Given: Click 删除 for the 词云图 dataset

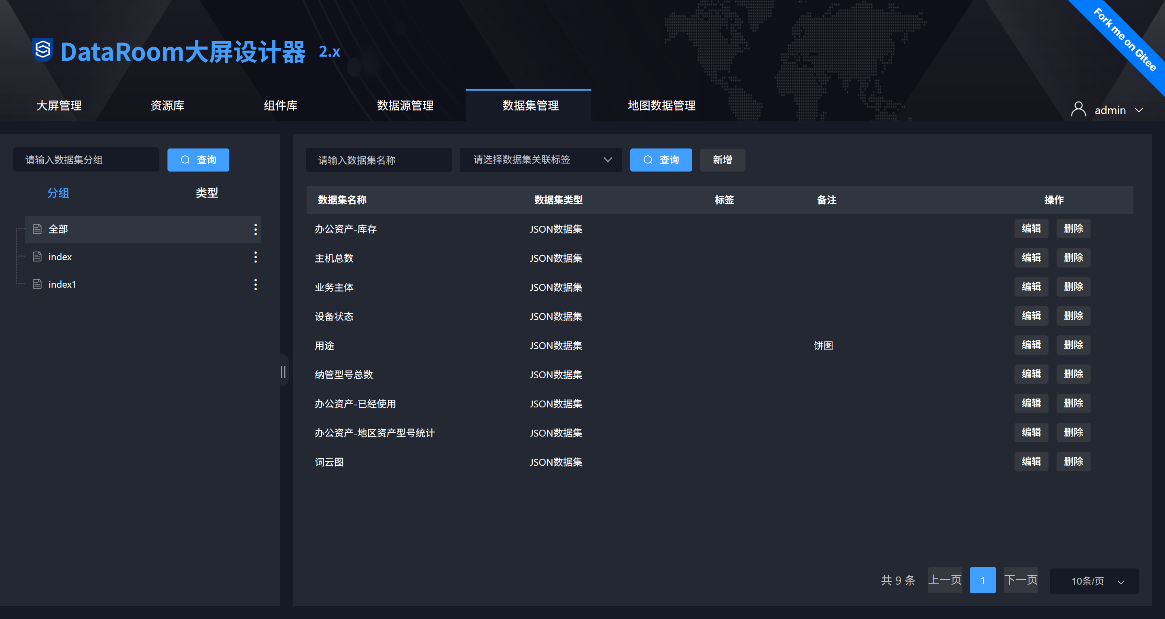Looking at the screenshot, I should click(x=1073, y=462).
